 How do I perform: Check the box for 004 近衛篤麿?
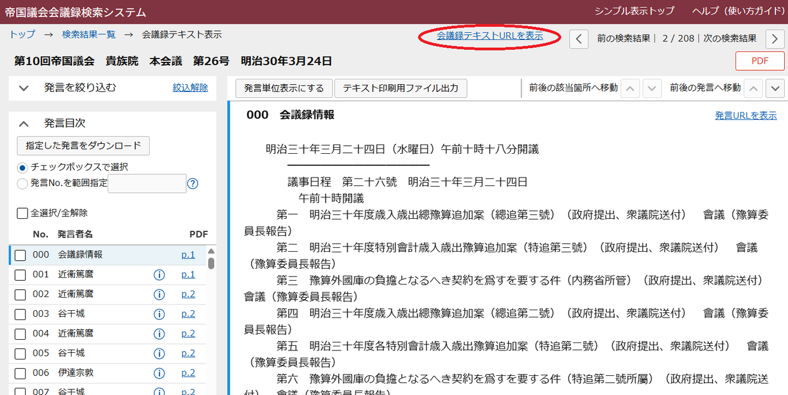tap(20, 334)
